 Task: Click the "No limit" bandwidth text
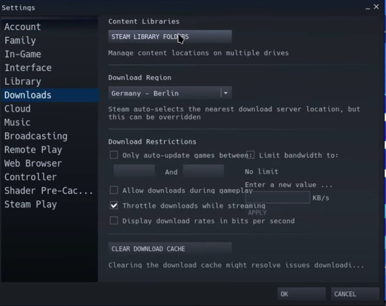point(261,172)
